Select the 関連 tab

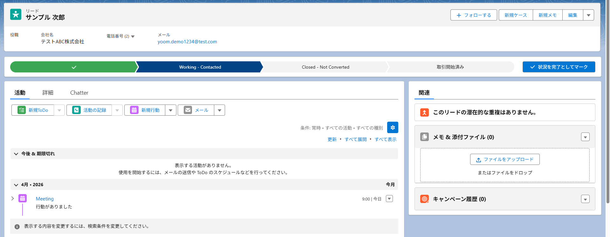(424, 93)
